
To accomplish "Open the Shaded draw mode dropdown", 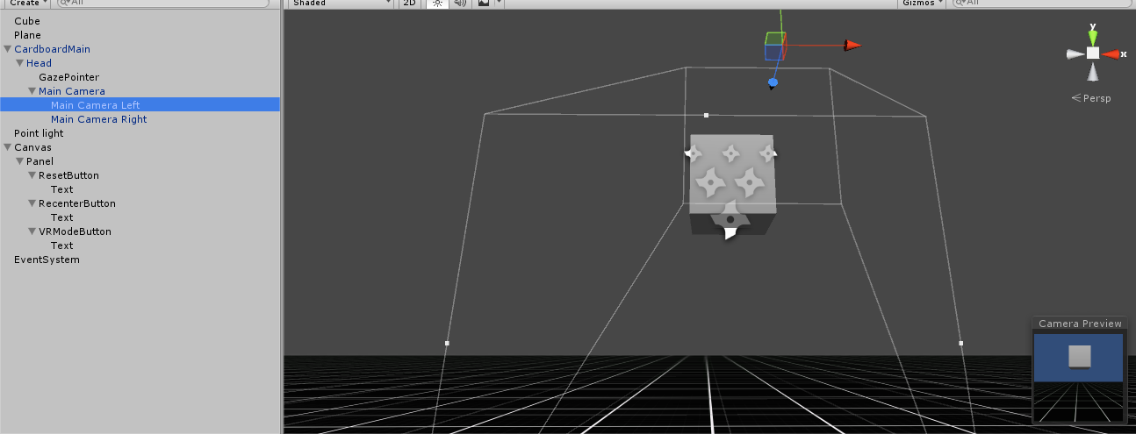I will tap(341, 3).
